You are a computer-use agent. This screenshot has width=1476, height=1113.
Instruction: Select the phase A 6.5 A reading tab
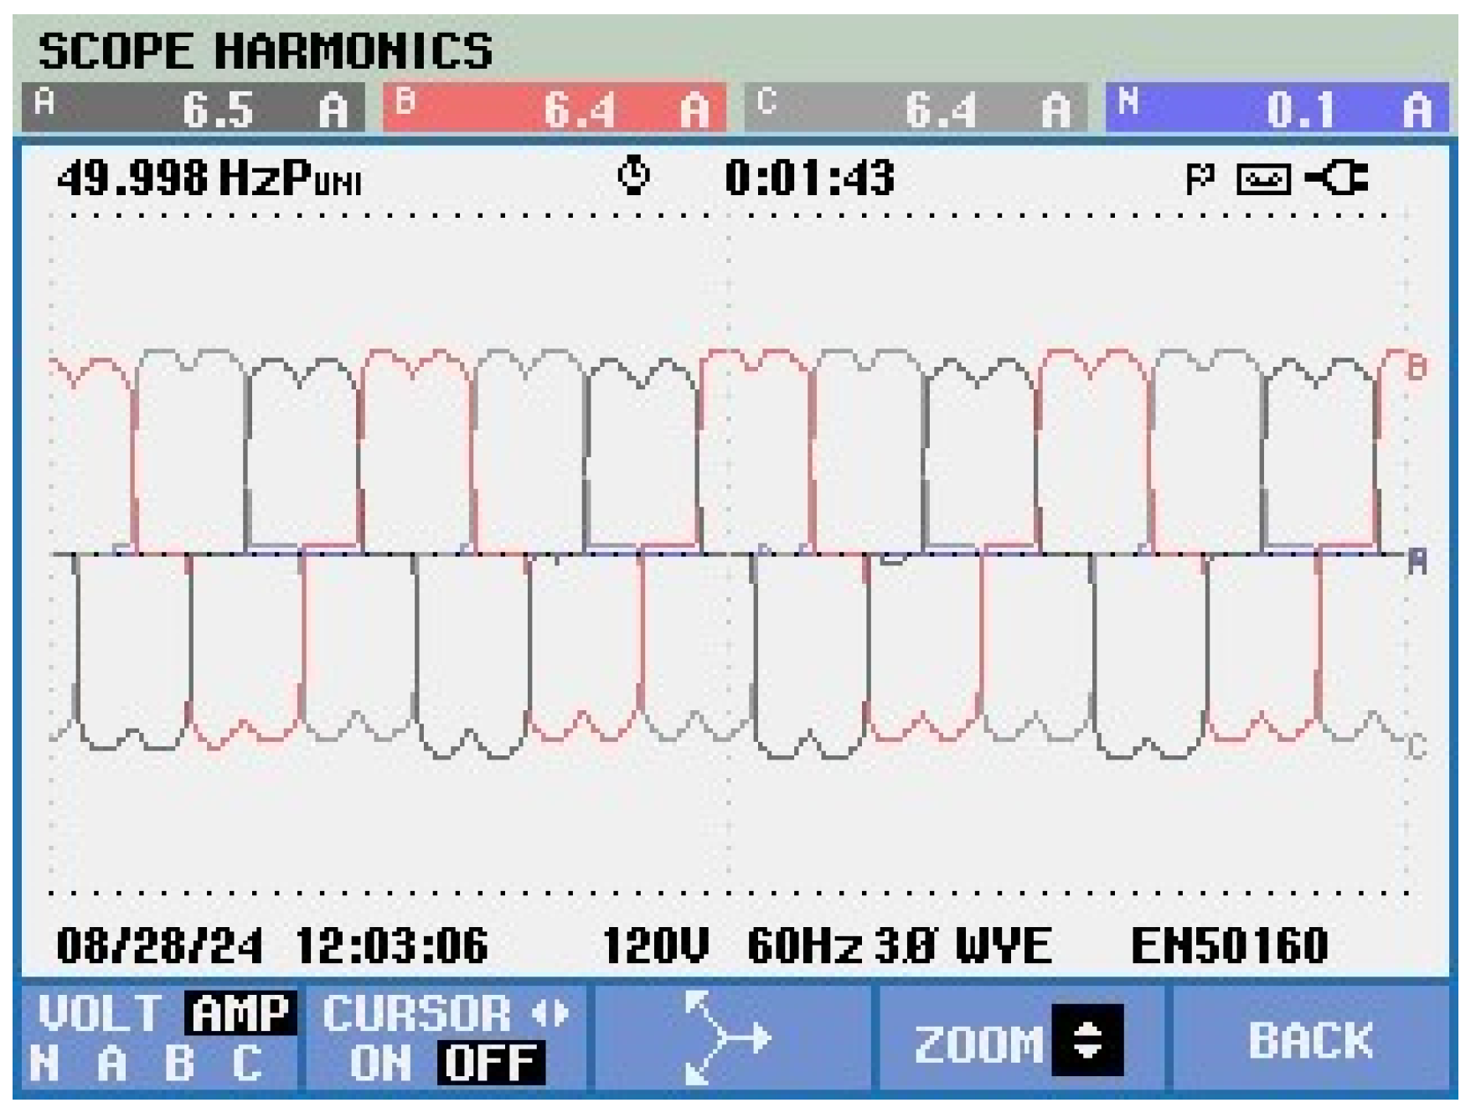193,109
